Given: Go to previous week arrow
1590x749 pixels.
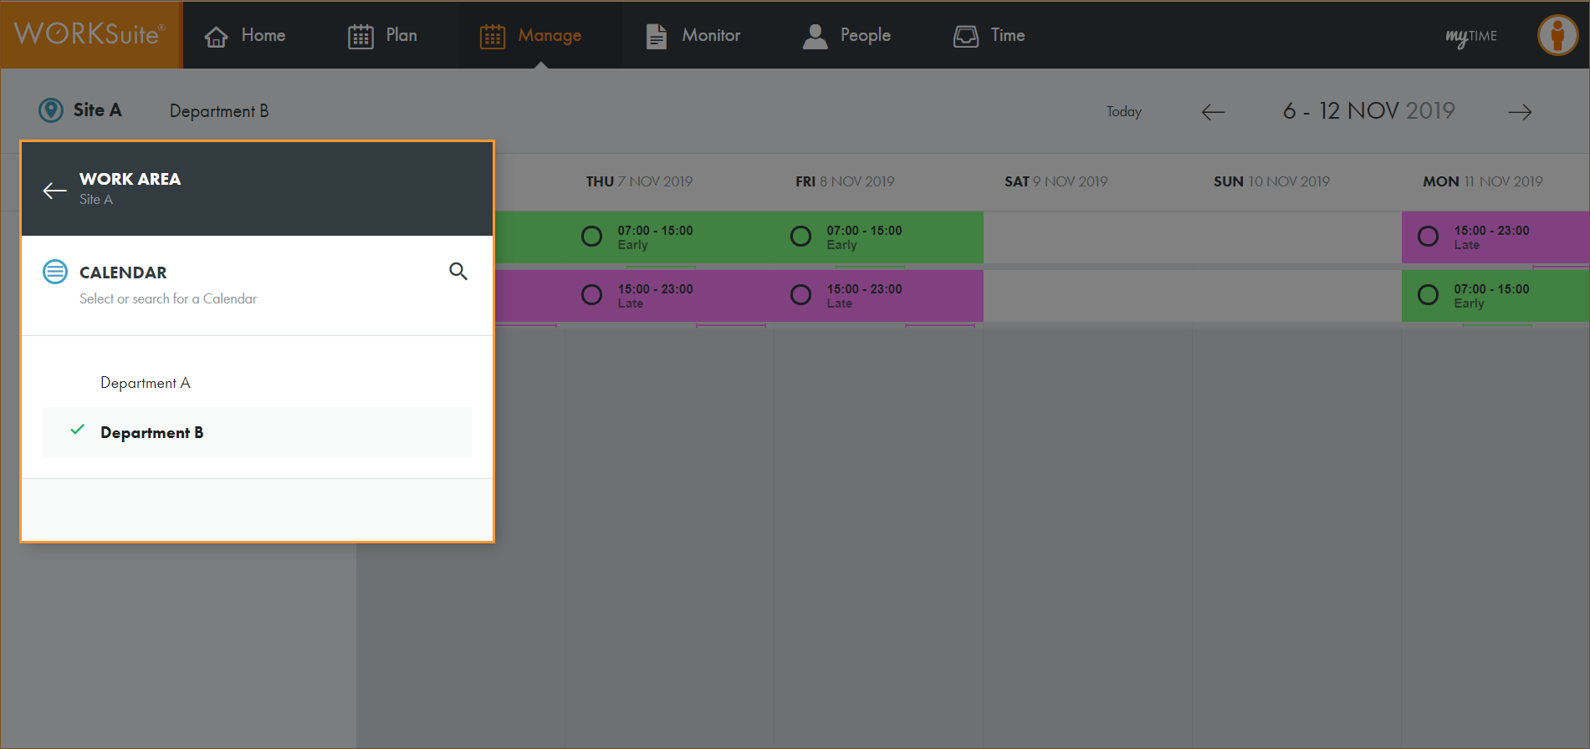Looking at the screenshot, I should tap(1213, 112).
